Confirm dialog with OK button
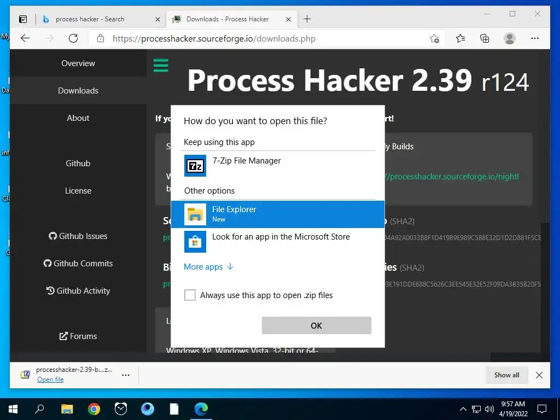 coord(317,325)
